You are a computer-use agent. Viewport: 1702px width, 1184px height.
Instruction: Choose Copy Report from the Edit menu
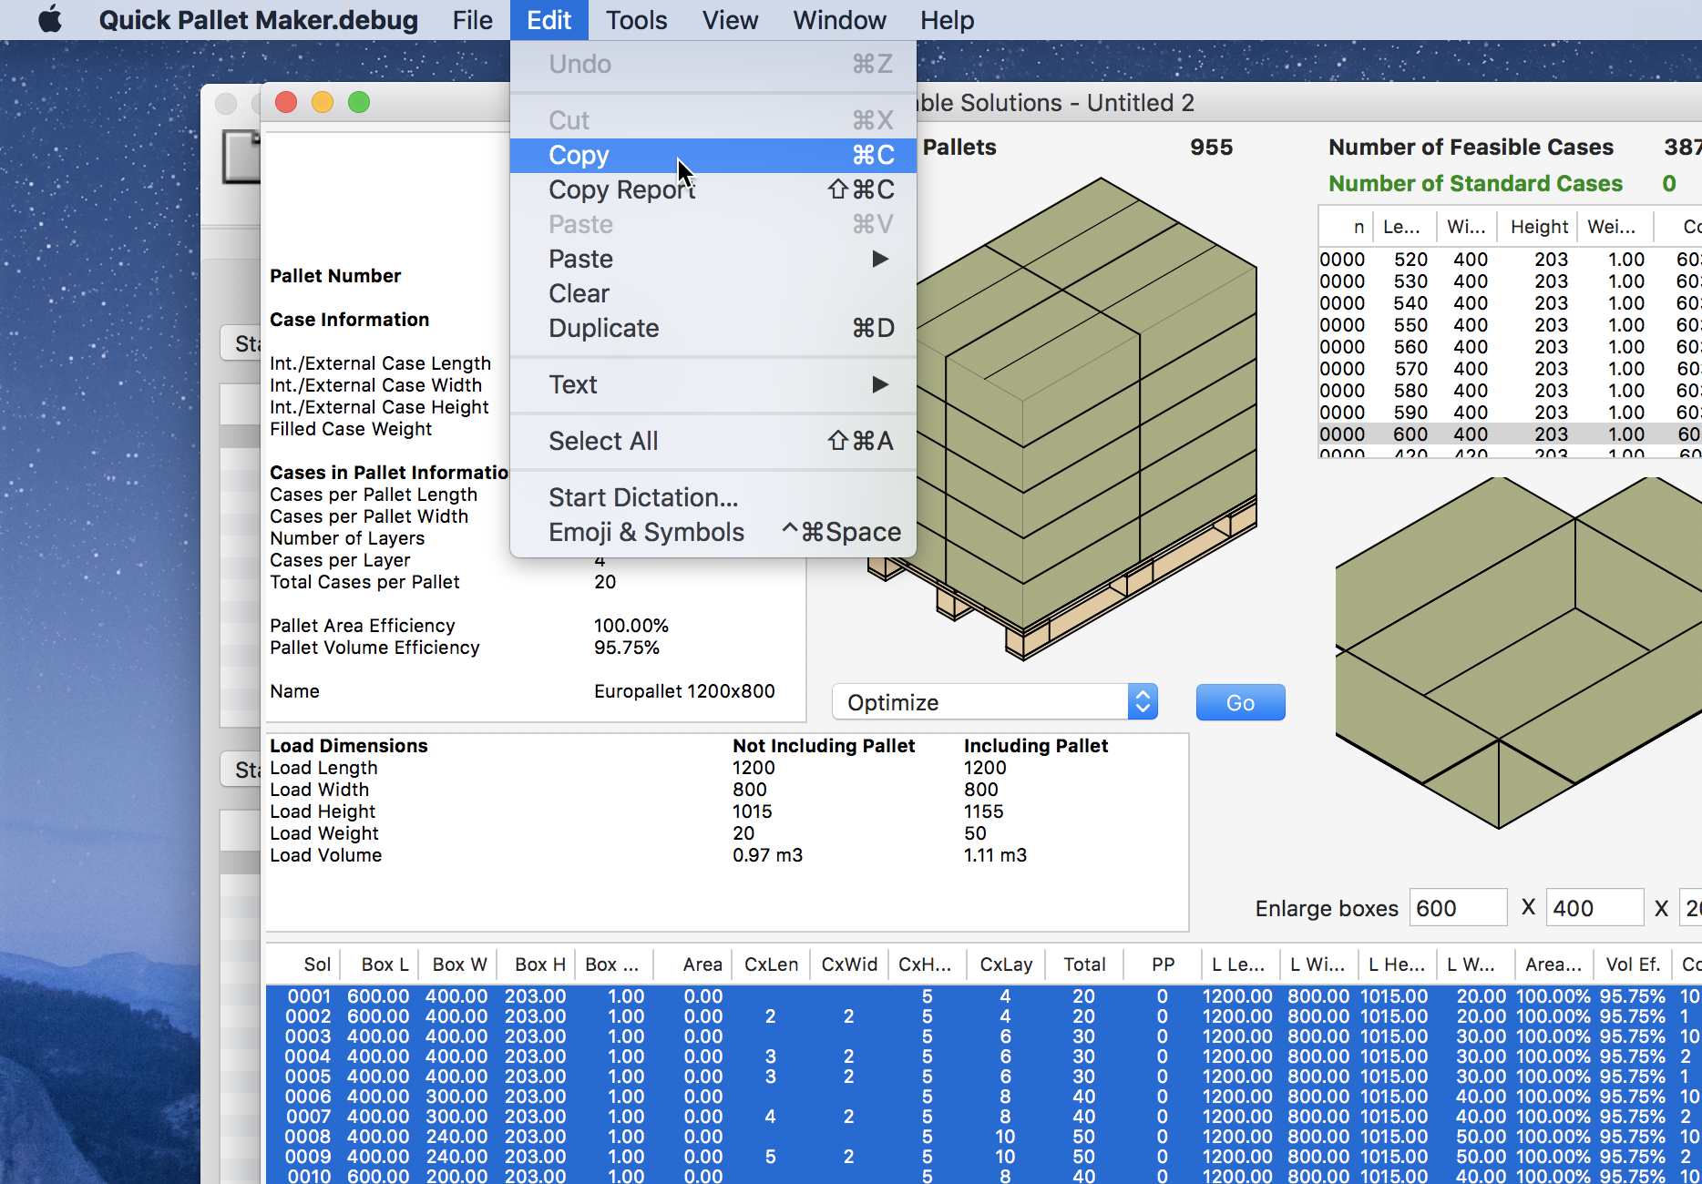(713, 189)
